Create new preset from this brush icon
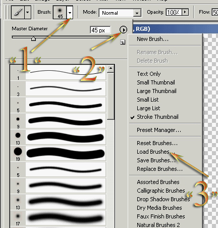Viewport: 218px width, 228px height. tap(123, 42)
